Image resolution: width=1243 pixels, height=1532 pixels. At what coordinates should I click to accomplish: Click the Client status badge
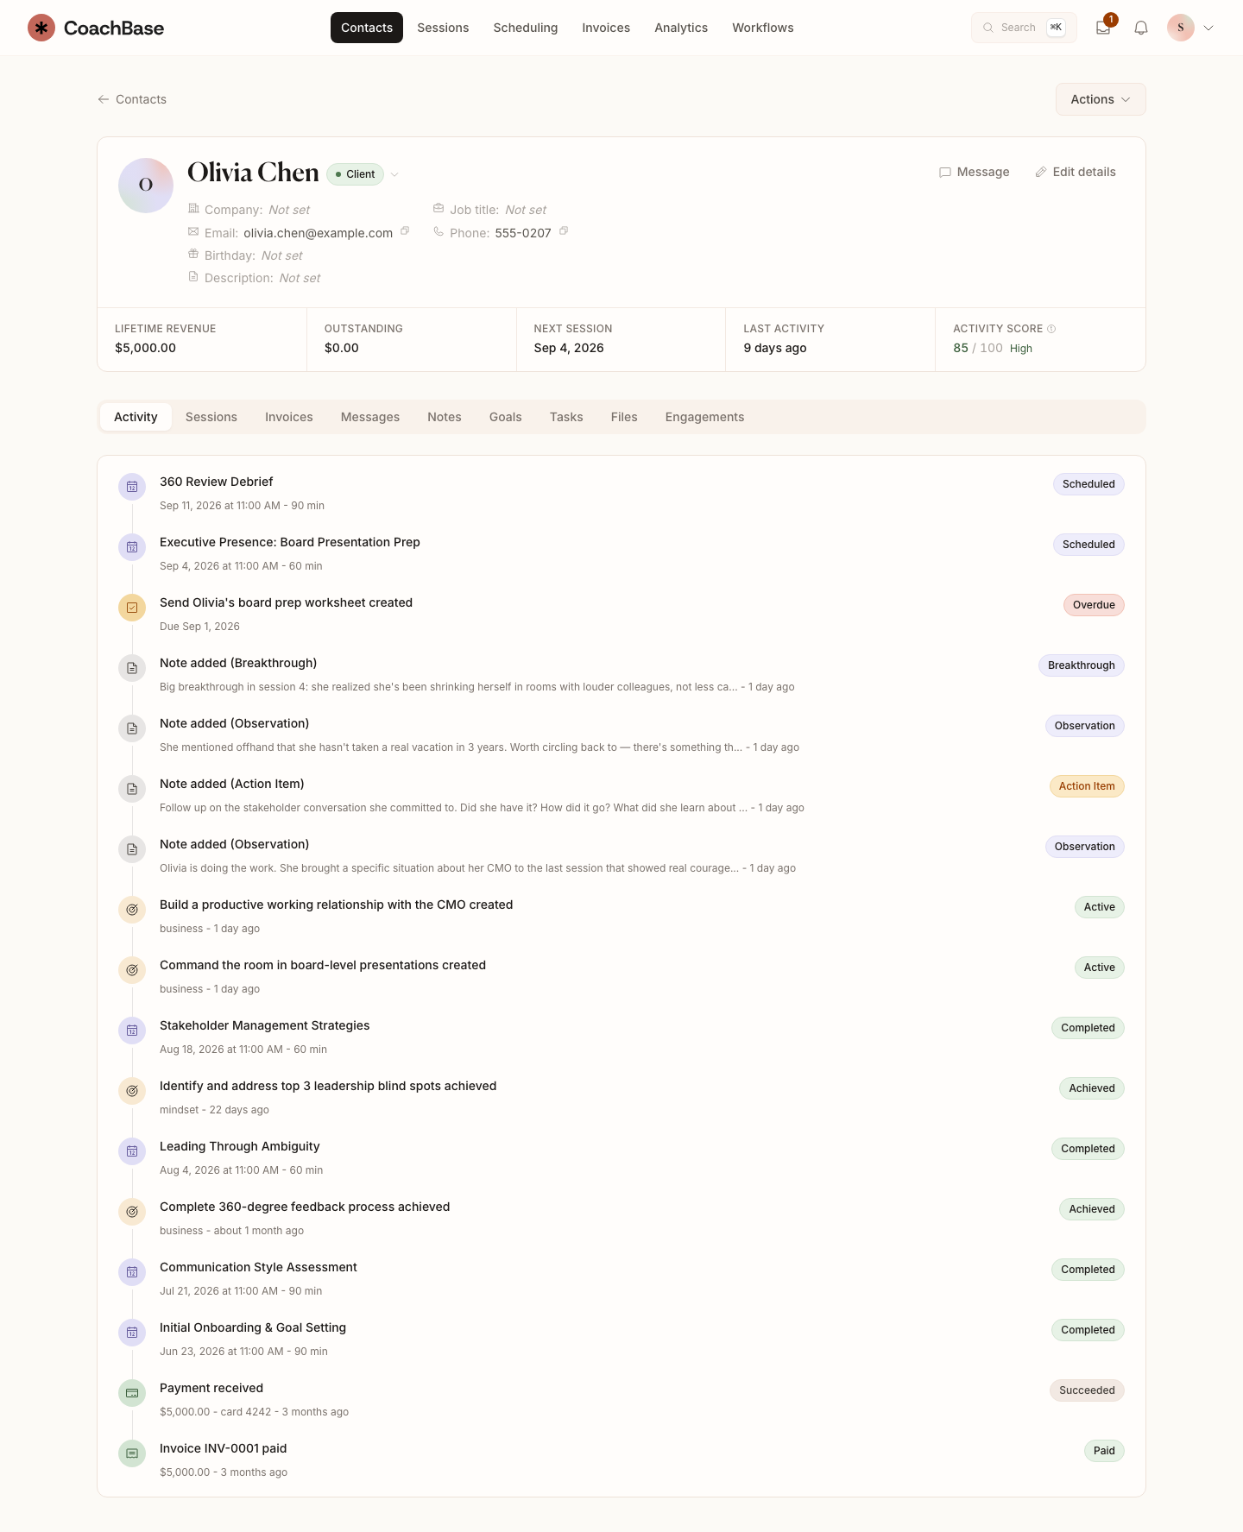click(x=356, y=174)
